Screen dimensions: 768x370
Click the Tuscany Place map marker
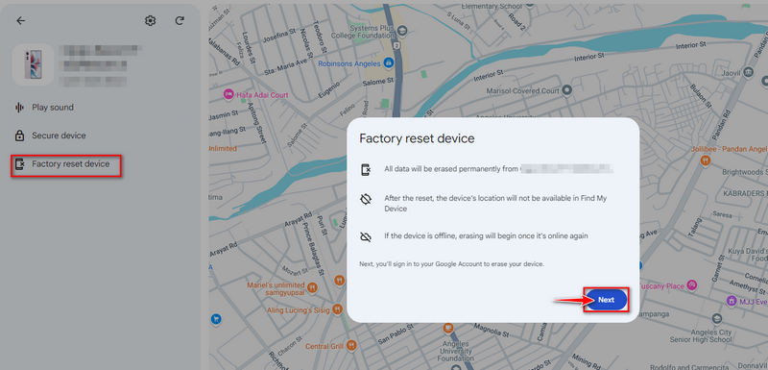pos(691,284)
